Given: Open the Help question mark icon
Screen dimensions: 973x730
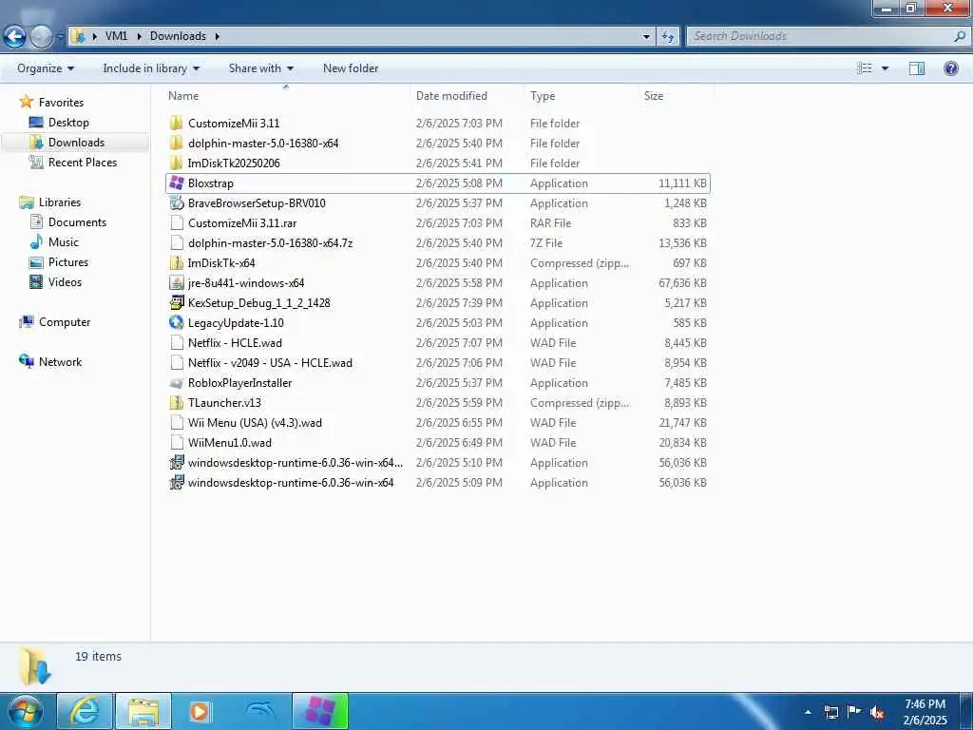Looking at the screenshot, I should [950, 68].
